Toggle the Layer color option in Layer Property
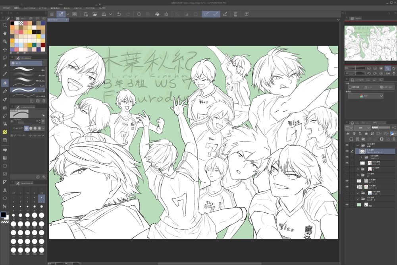Screen dimensions: 397x265 click(387, 87)
